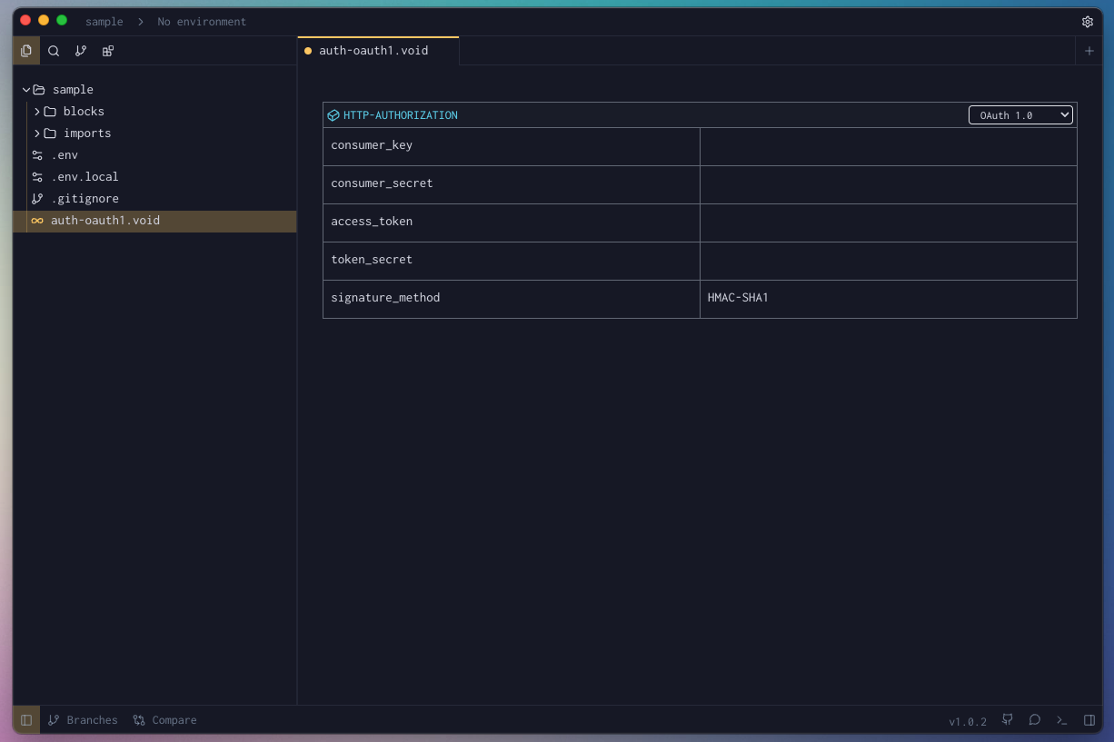Change the OAuth 1.0 dropdown
The height and width of the screenshot is (742, 1114).
pos(1020,114)
